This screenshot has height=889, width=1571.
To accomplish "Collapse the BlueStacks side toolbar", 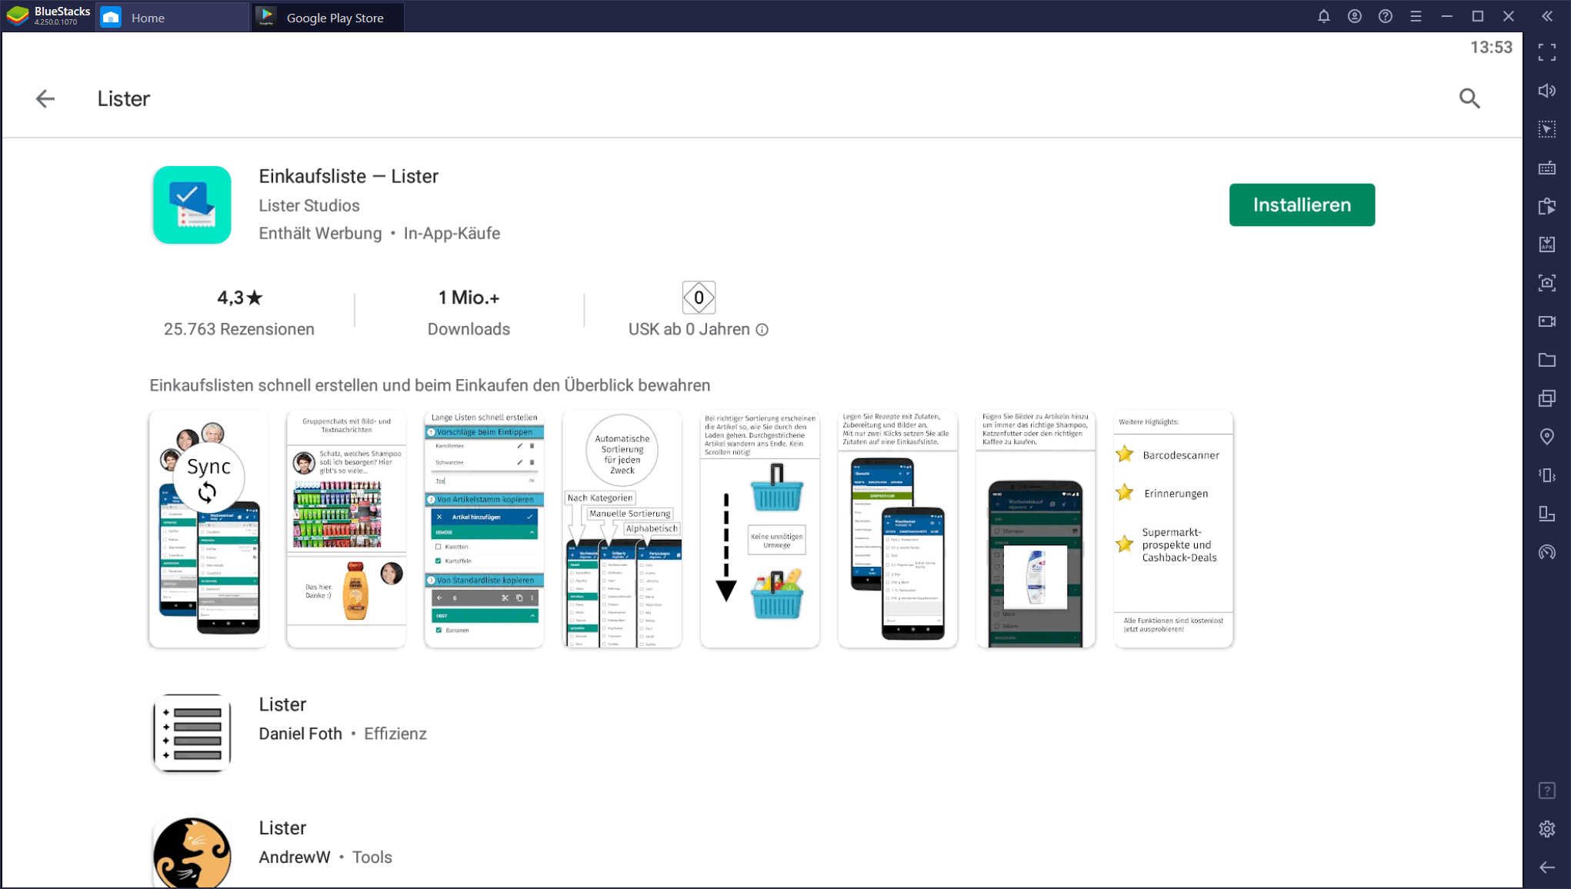I will pyautogui.click(x=1547, y=16).
